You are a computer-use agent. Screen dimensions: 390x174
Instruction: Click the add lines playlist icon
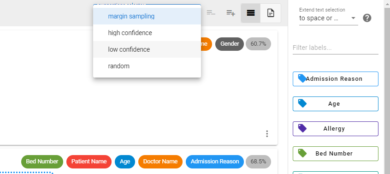[x=231, y=13]
